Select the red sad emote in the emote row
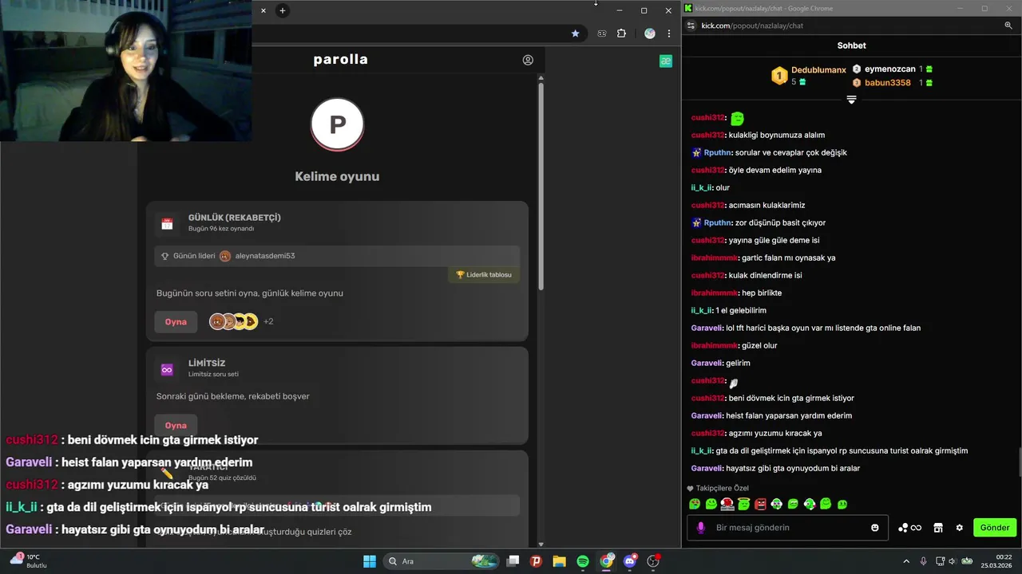The width and height of the screenshot is (1022, 574). [727, 504]
